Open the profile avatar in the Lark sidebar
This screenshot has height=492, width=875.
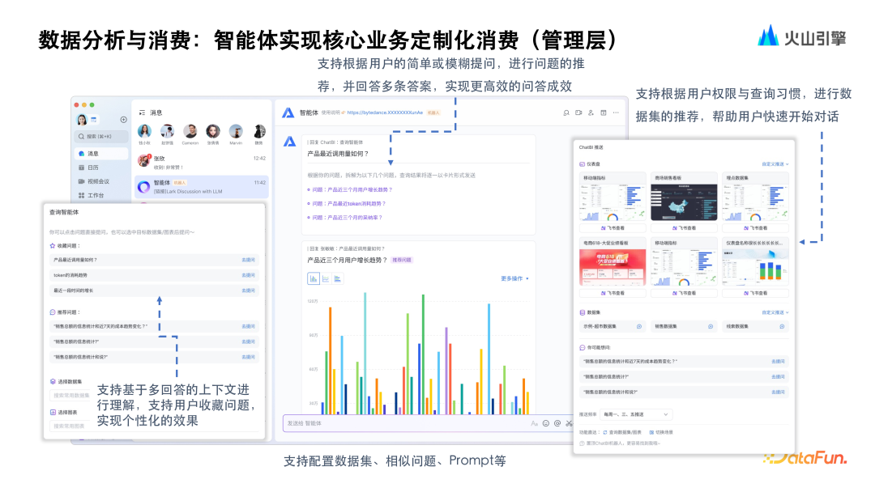[x=82, y=120]
